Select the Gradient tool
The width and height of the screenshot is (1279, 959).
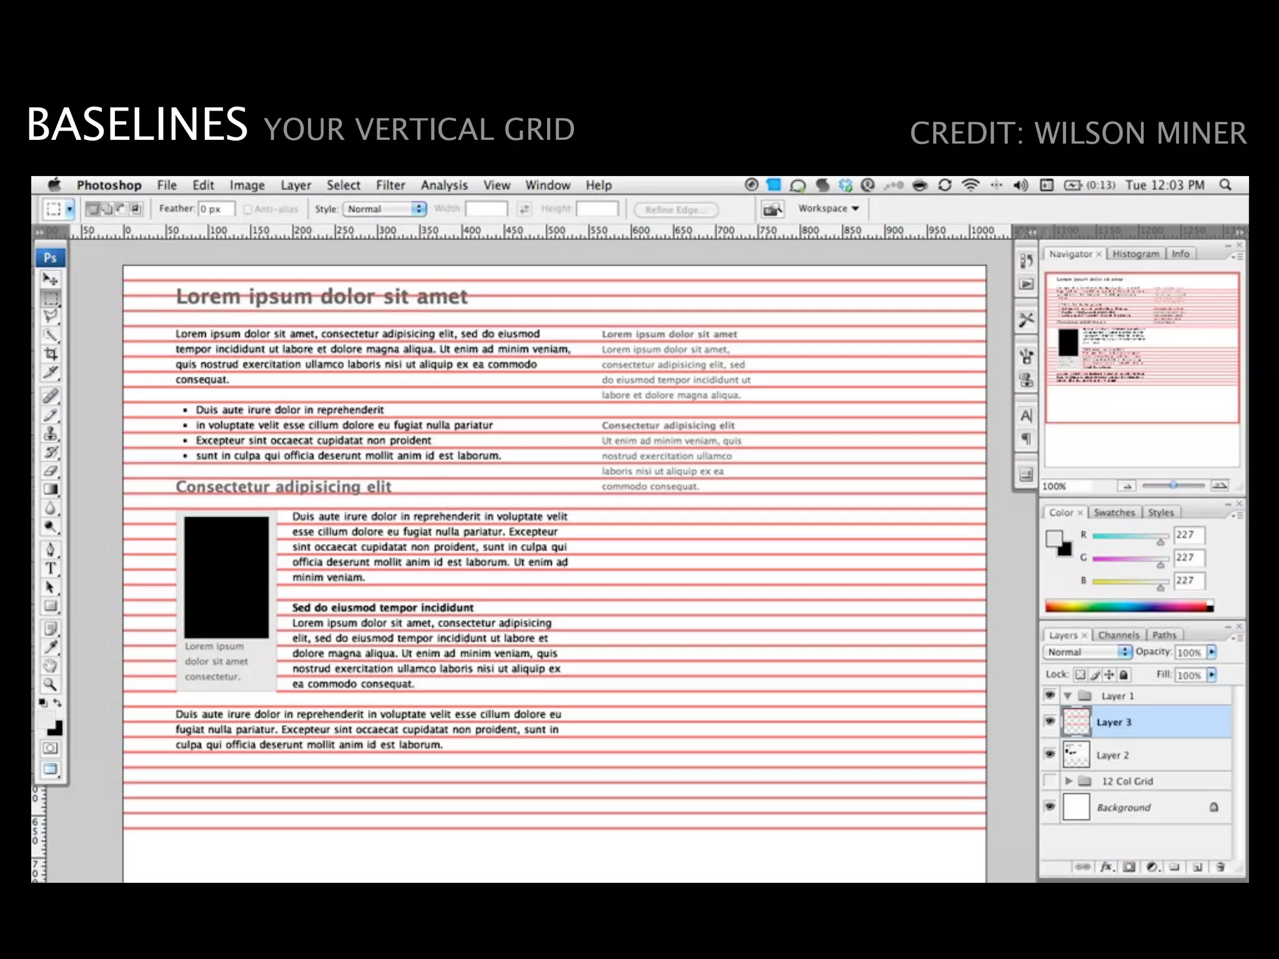click(x=51, y=489)
